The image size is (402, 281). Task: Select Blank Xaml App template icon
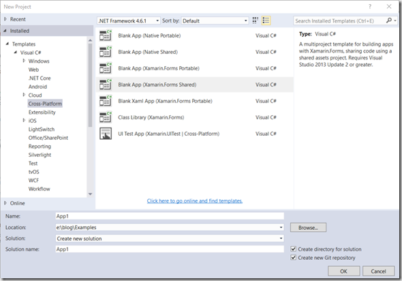(106, 101)
